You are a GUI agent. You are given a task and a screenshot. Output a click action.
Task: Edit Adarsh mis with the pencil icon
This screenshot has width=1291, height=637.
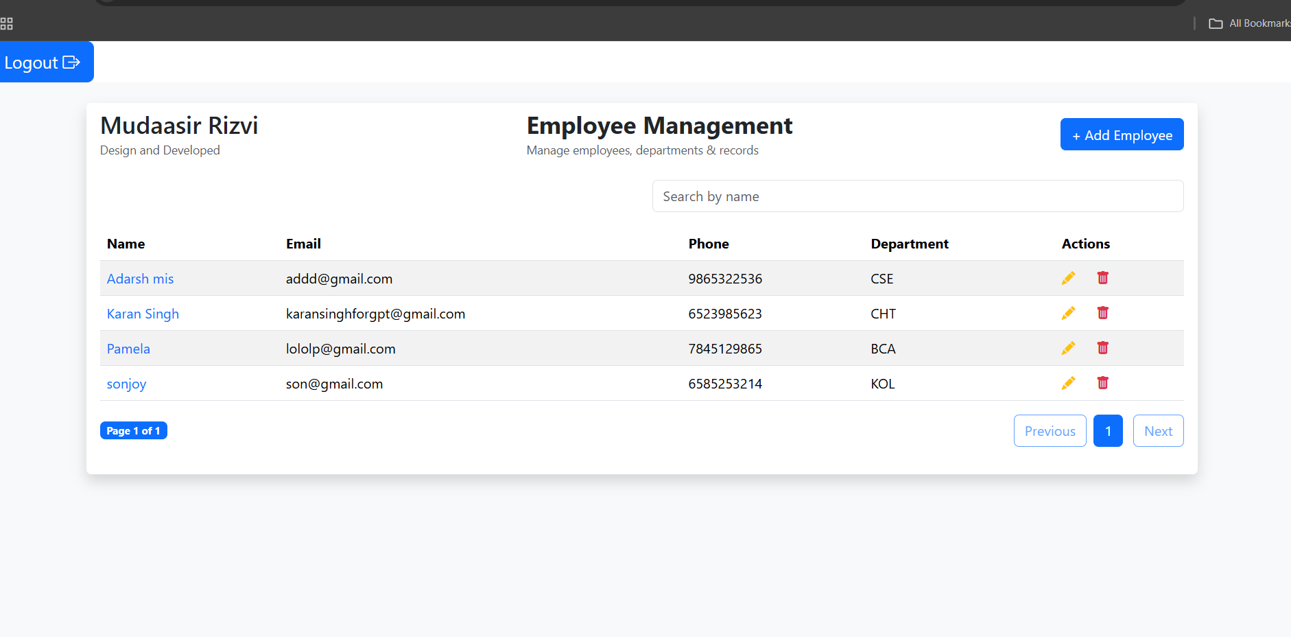[1068, 278]
